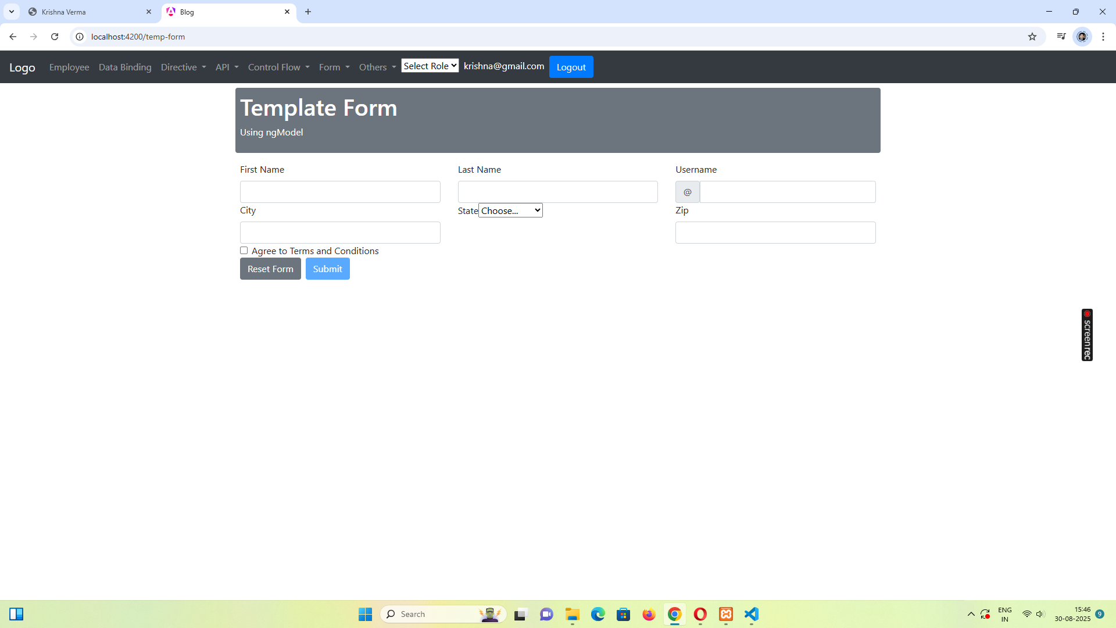
Task: Expand the API dropdown menu
Action: pos(227,67)
